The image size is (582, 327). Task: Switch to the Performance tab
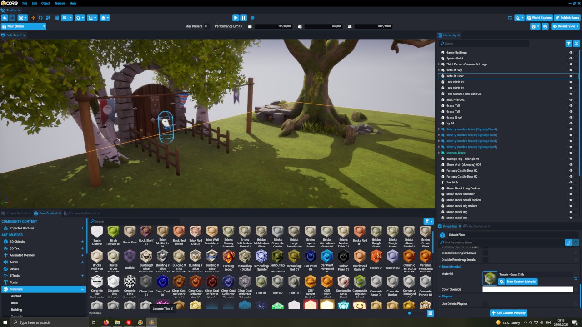pyautogui.click(x=477, y=226)
